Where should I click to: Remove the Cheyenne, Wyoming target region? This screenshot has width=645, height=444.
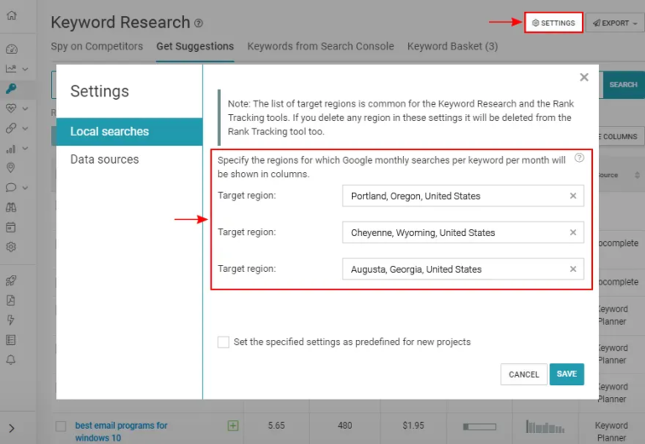point(573,232)
